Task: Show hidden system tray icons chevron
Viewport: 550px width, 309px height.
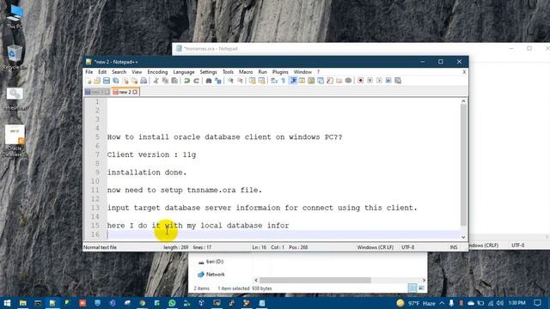Action: (442, 303)
